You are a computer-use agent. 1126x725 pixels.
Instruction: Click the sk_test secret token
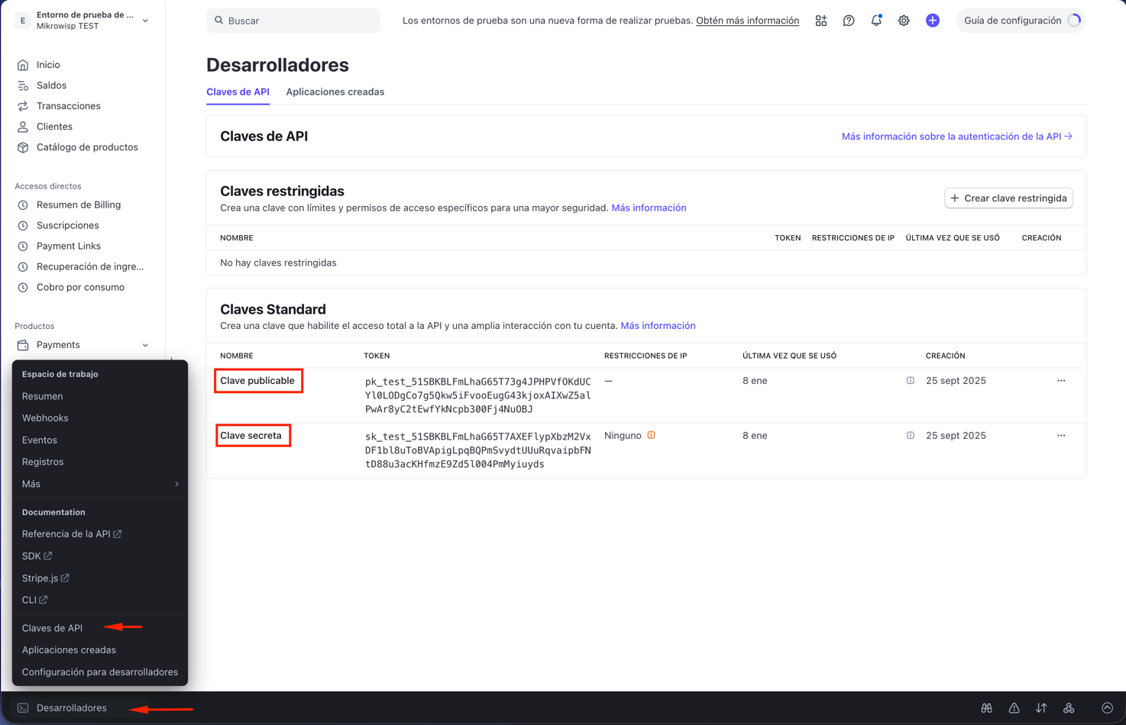pyautogui.click(x=478, y=450)
